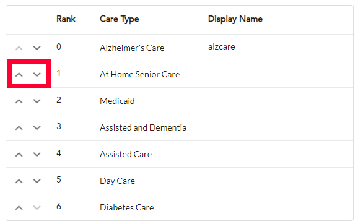Select the Alzheimer's Care row text
The image size is (358, 224).
pyautogui.click(x=132, y=48)
